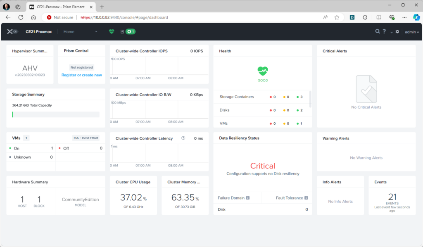423x247 pixels.
Task: Click the Storage Containers health row
Action: tap(261, 97)
